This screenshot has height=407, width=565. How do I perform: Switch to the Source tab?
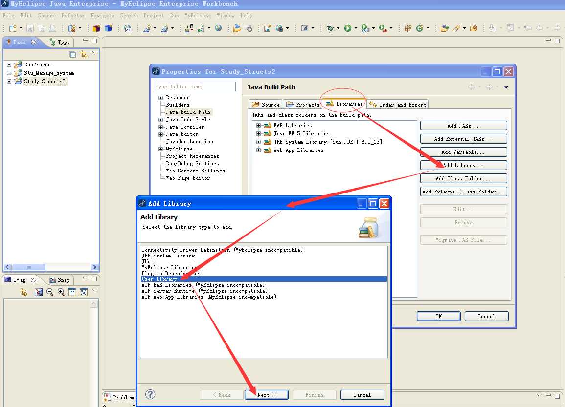click(266, 105)
